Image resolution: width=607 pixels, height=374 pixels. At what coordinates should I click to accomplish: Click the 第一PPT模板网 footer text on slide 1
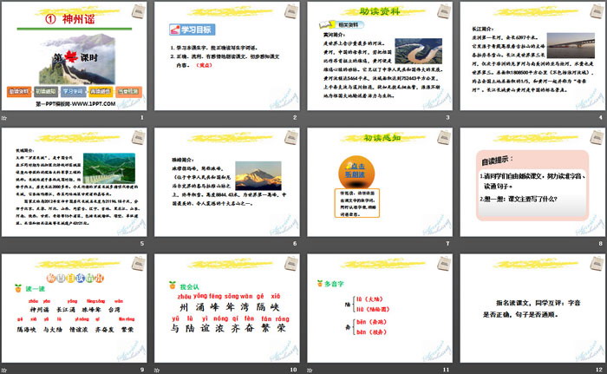pyautogui.click(x=75, y=104)
